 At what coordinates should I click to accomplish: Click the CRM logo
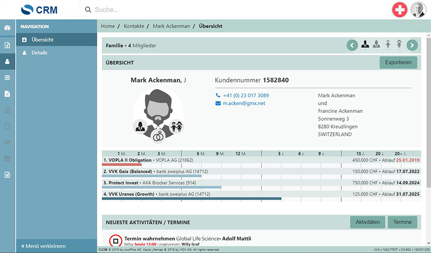pyautogui.click(x=40, y=10)
